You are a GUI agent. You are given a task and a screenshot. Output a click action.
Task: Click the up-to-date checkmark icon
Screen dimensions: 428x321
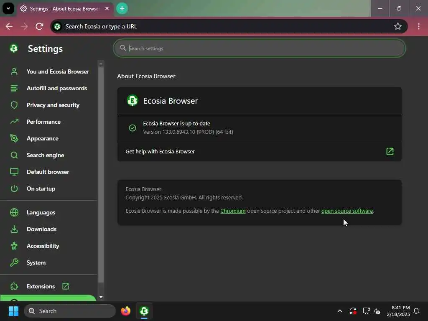[x=132, y=128]
